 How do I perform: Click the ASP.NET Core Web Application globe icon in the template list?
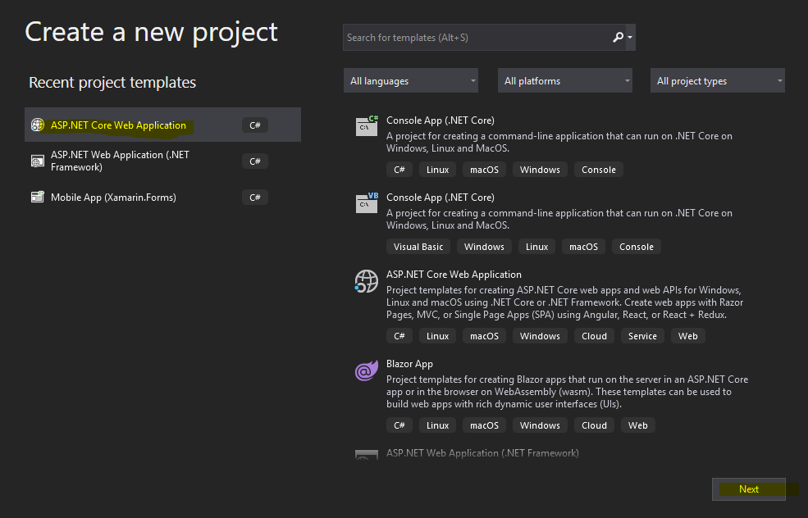click(x=366, y=281)
